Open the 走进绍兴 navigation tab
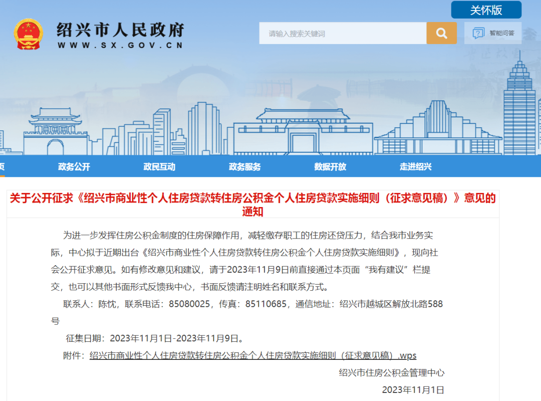Image resolution: width=541 pixels, height=401 pixels. click(x=415, y=167)
